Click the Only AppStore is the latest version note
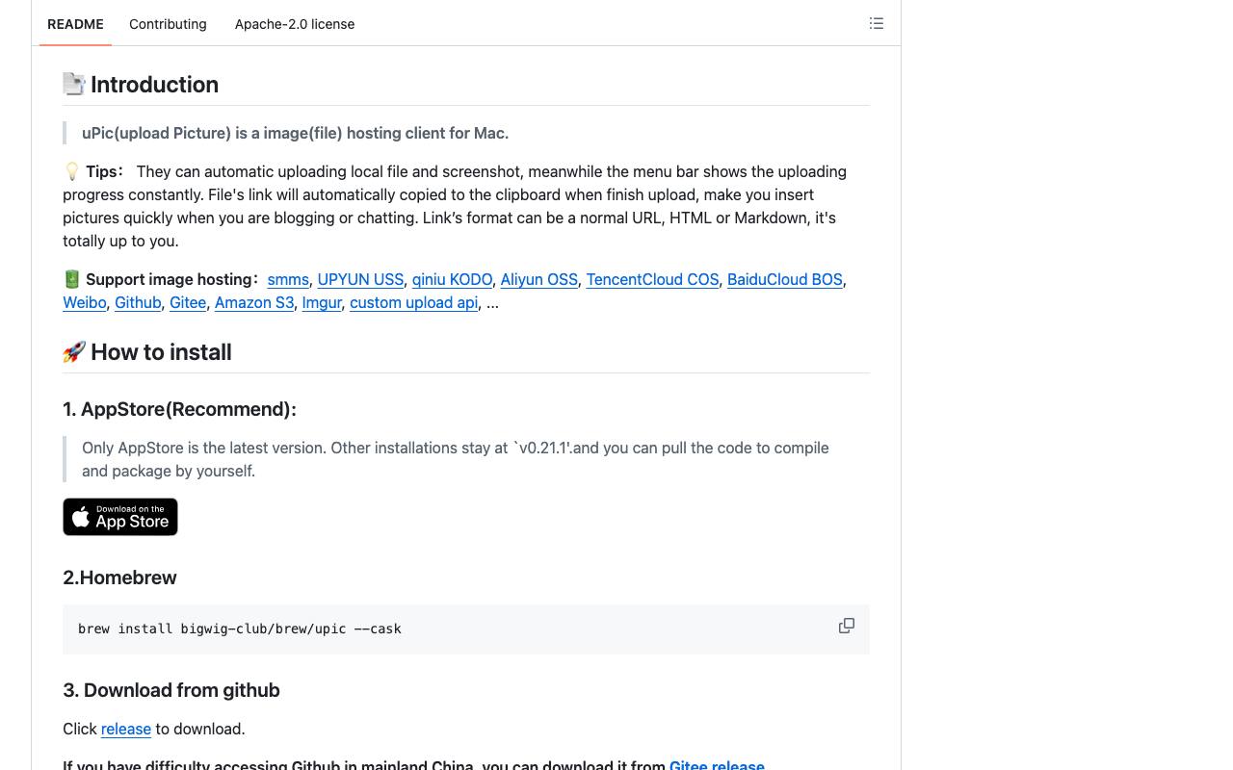This screenshot has height=770, width=1233. 456,459
